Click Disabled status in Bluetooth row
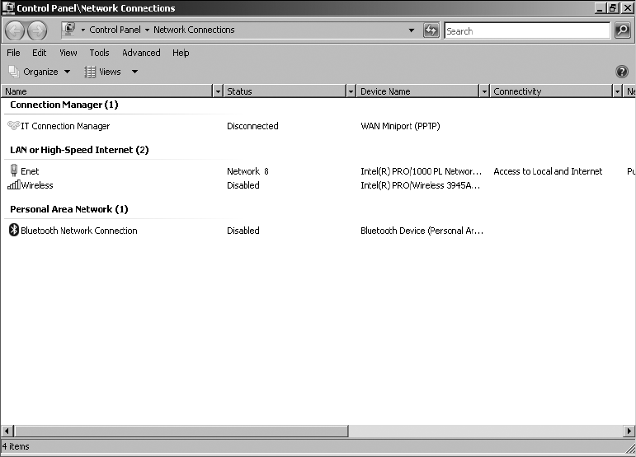Viewport: 636px width, 457px height. [x=243, y=231]
